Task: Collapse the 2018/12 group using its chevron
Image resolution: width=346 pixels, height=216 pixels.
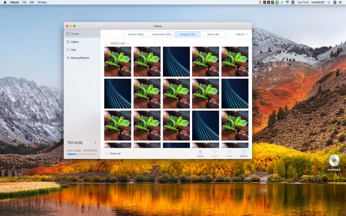Action: [127, 43]
